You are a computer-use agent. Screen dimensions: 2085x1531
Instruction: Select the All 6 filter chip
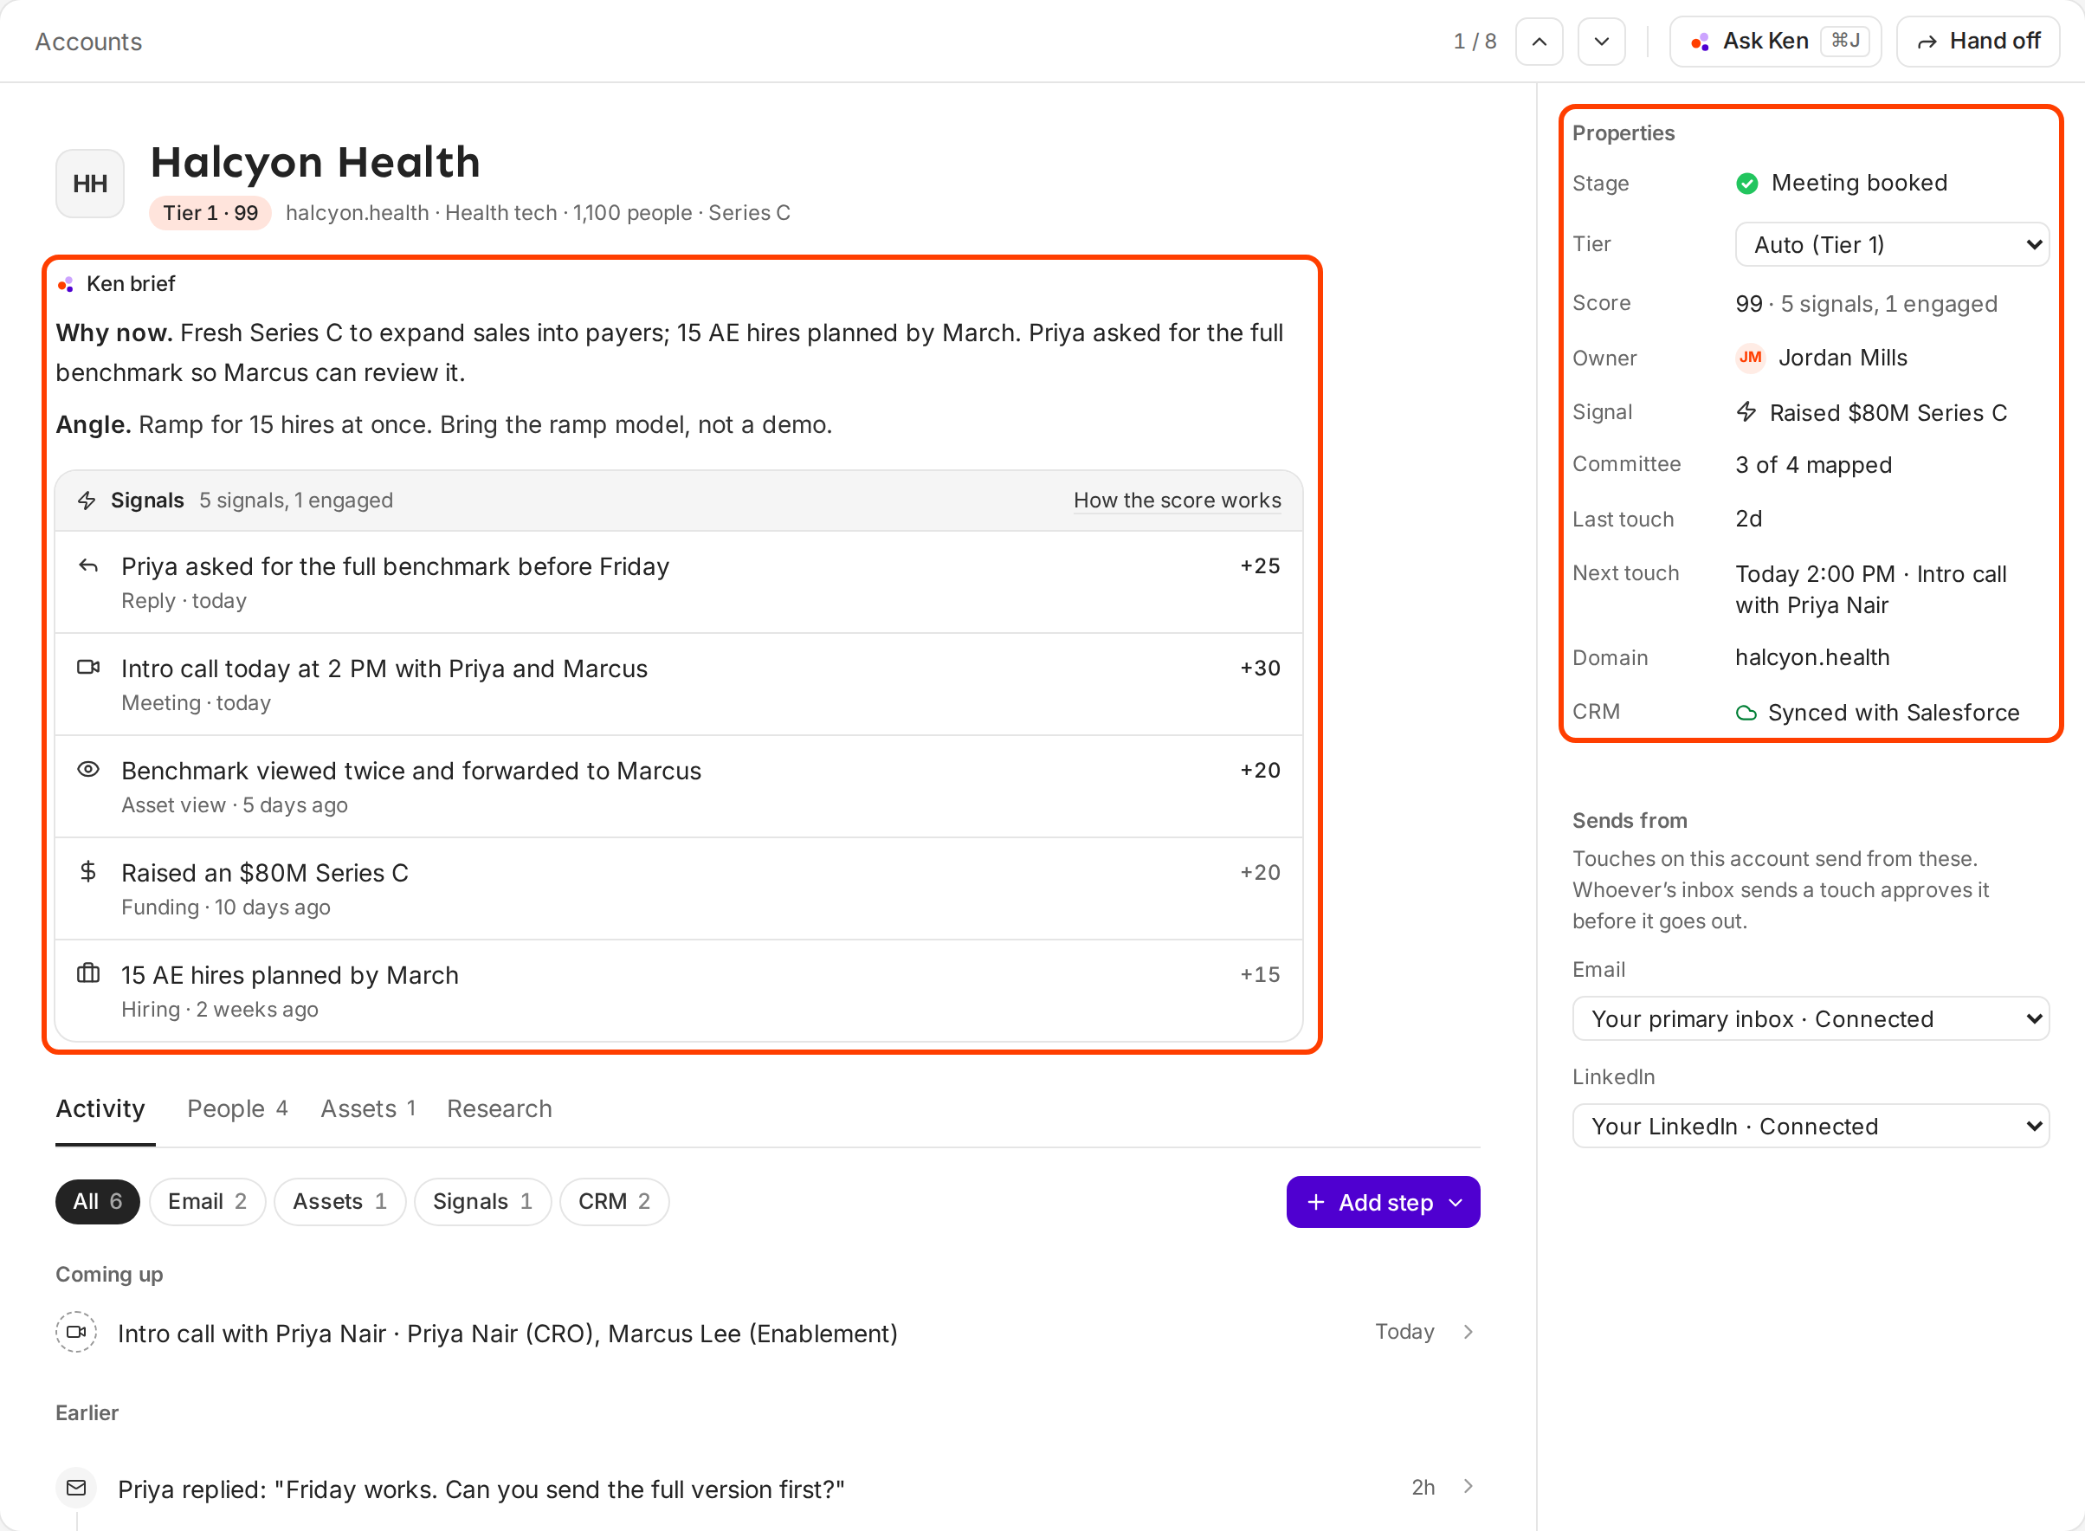[x=97, y=1202]
